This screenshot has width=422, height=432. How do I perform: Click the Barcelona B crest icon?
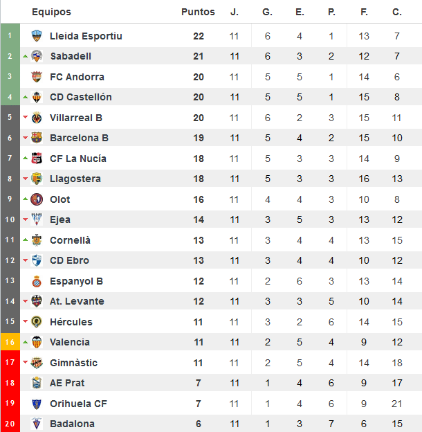37,138
